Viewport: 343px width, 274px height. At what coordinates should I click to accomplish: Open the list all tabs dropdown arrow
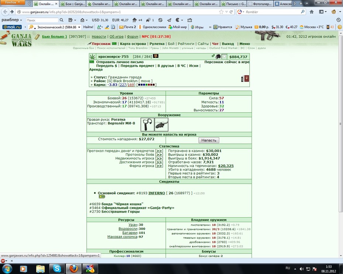307,3
